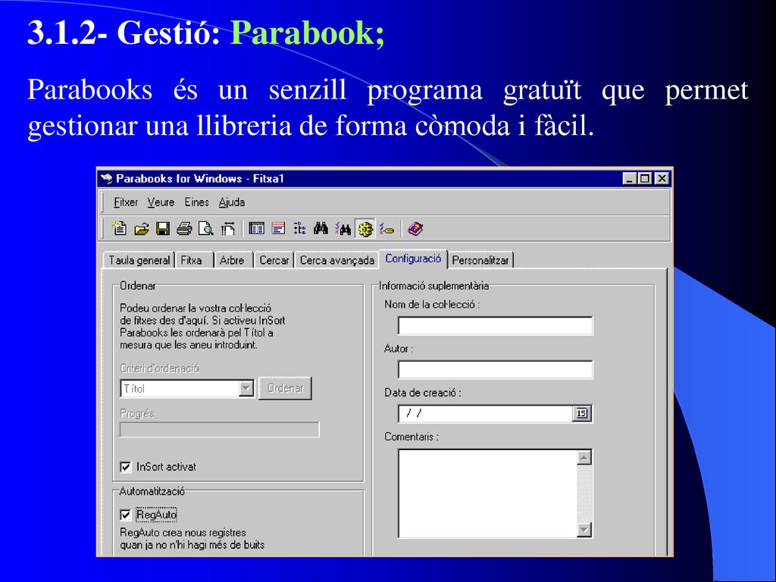Open the Fitxer menu

[x=126, y=202]
